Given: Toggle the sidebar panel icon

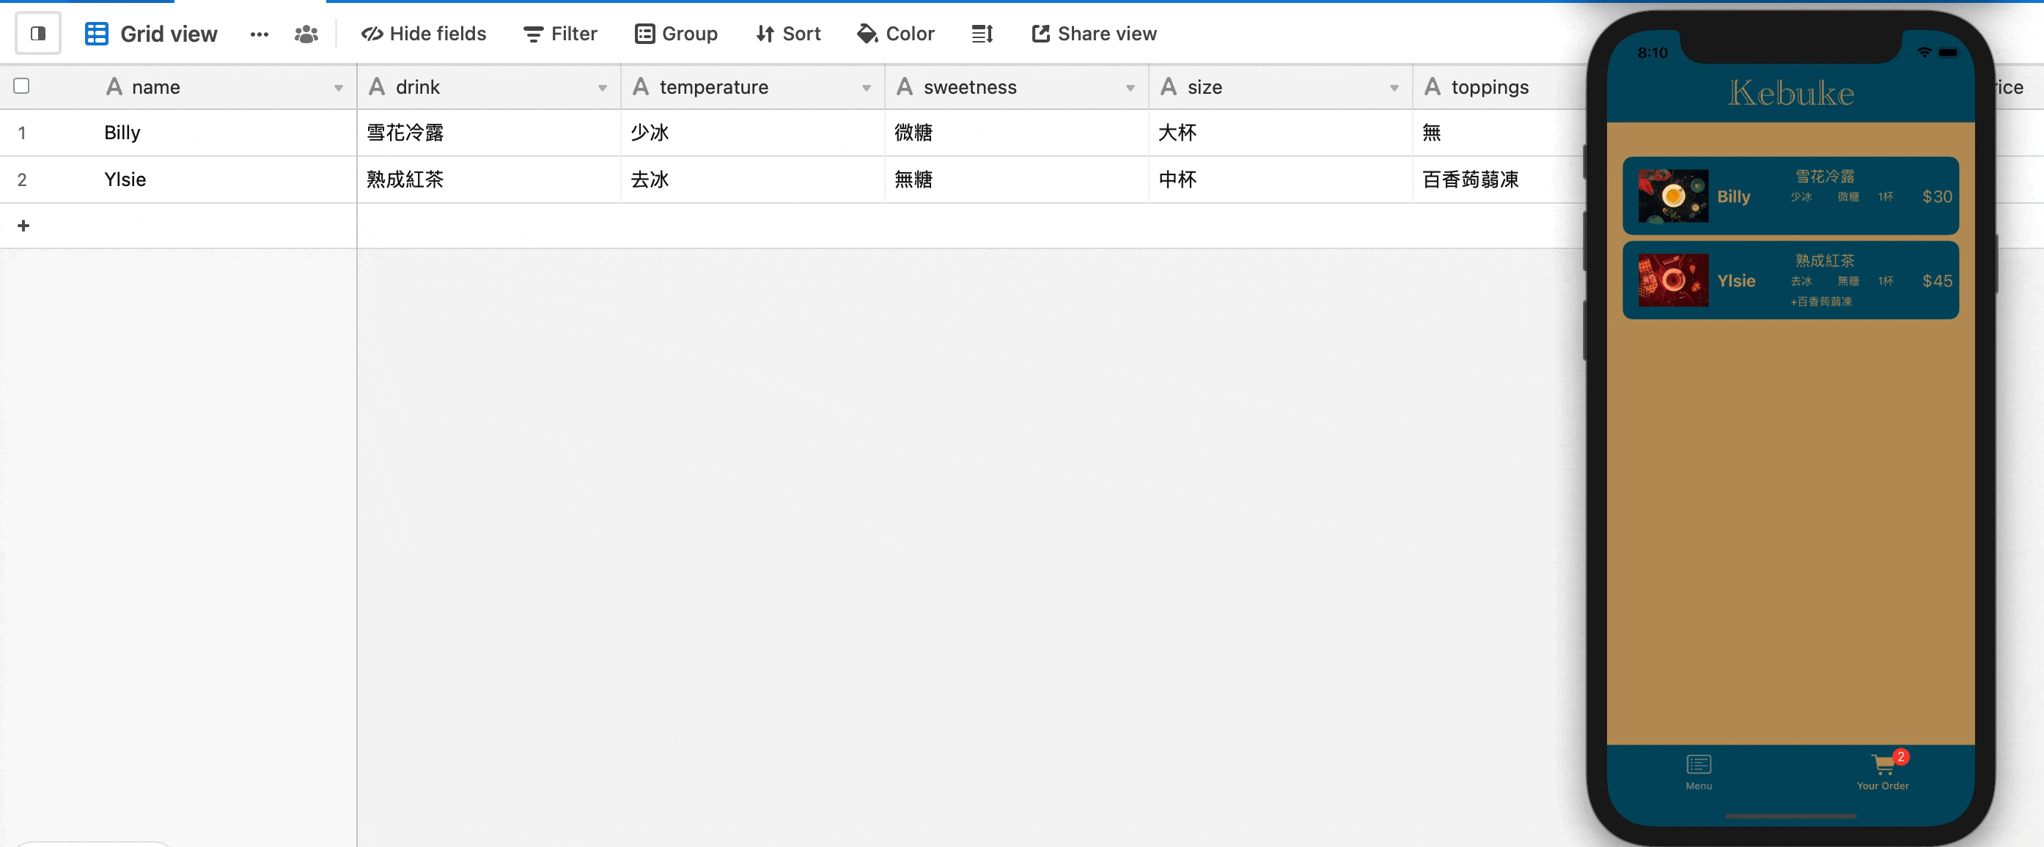Looking at the screenshot, I should [x=37, y=32].
